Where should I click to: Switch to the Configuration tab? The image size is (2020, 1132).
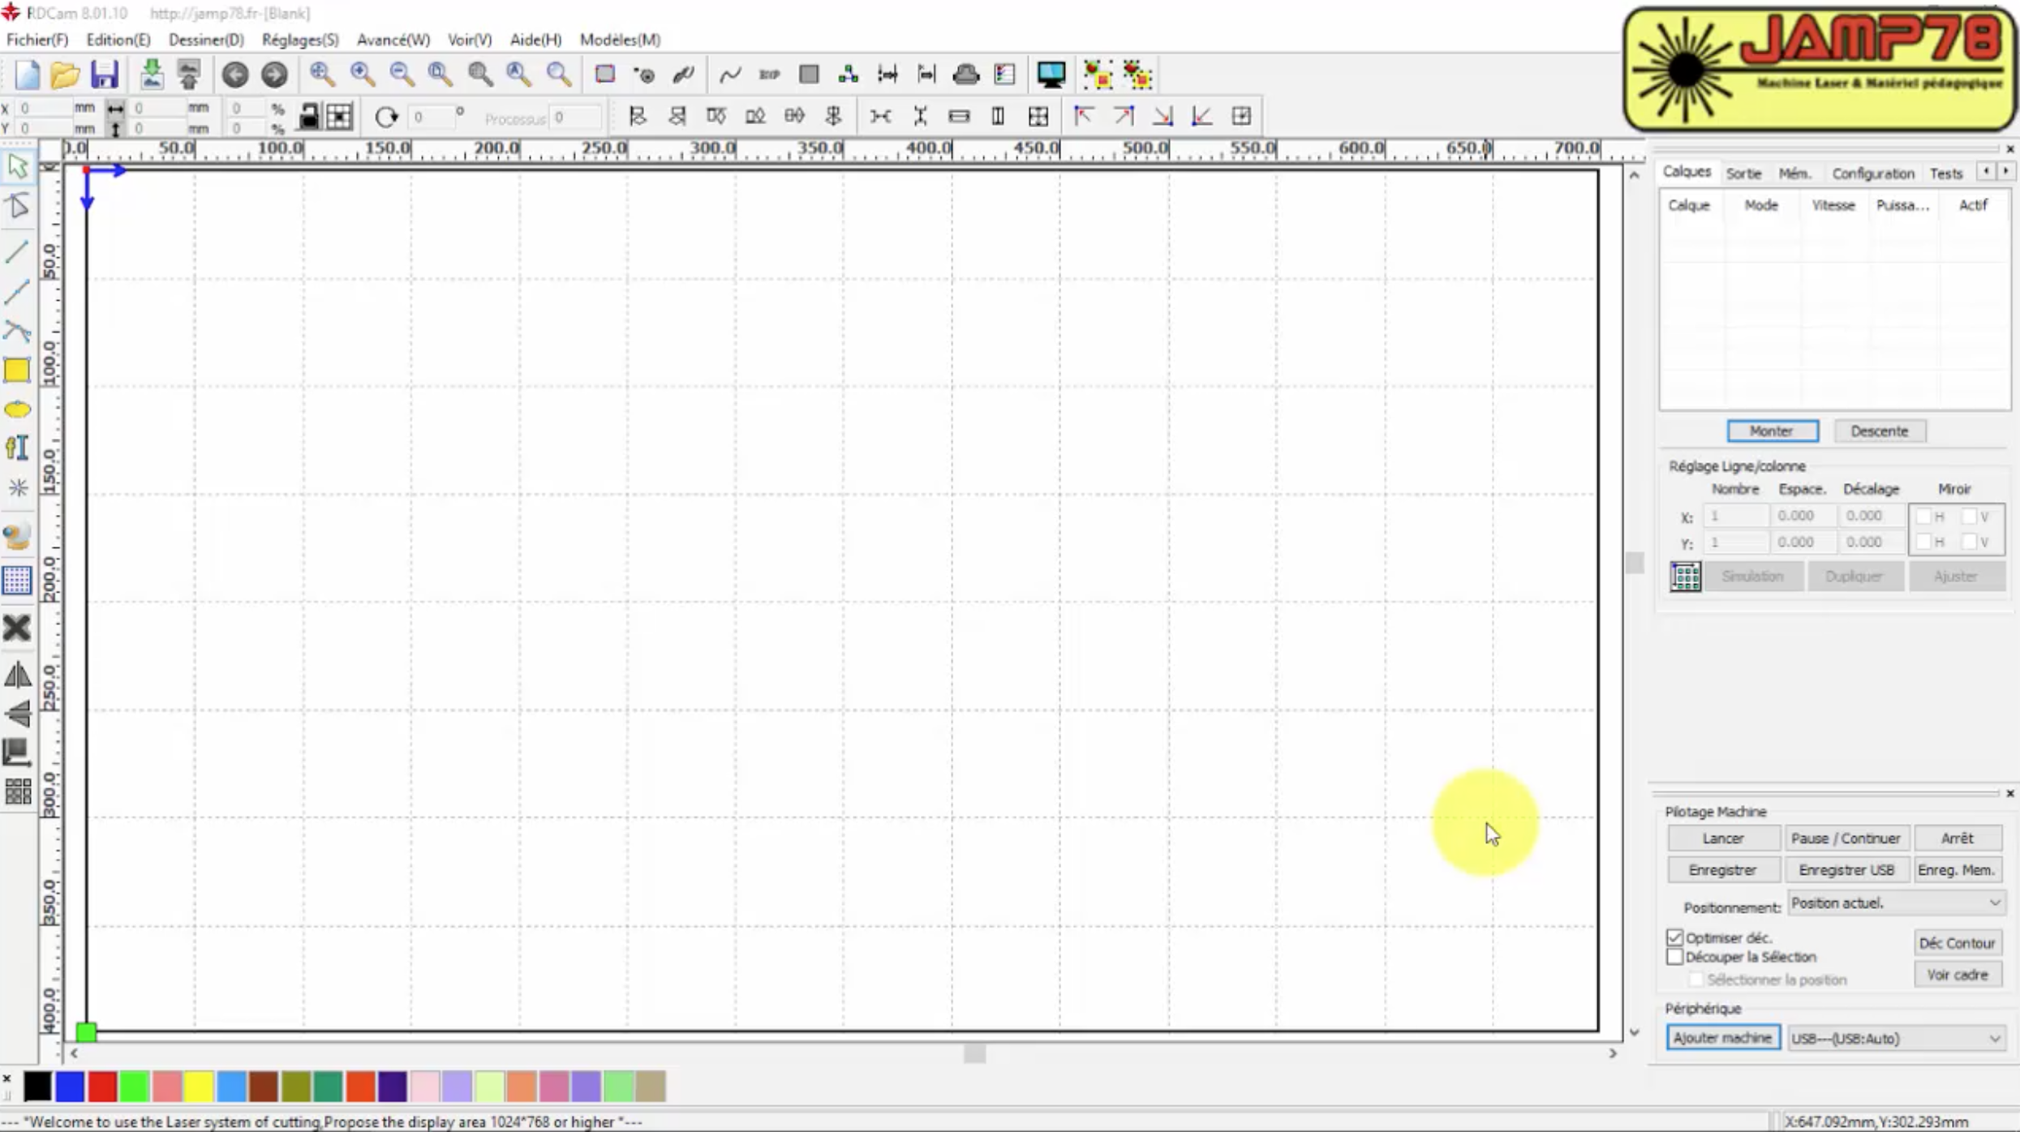1872,174
